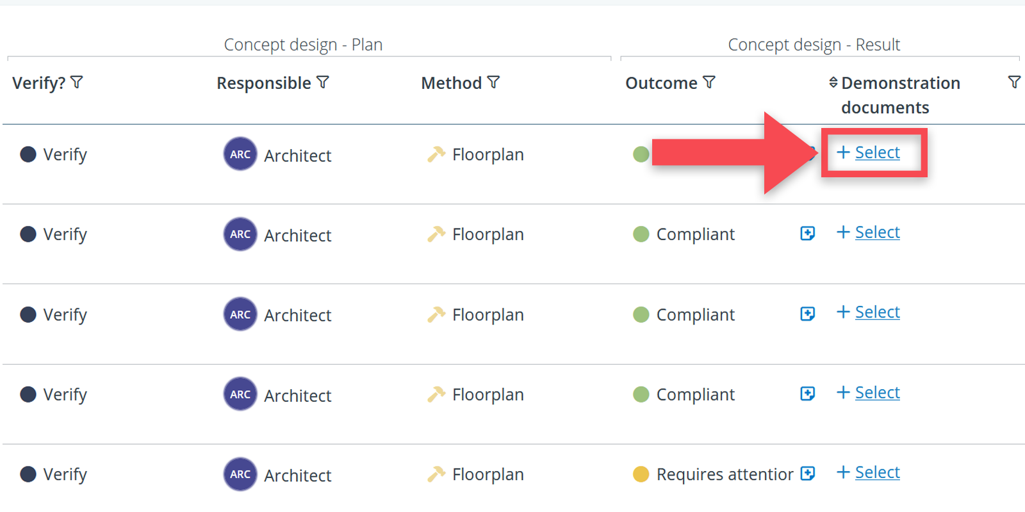Sort by Demonstration documents using sort arrows
The image size is (1025, 512).
point(833,83)
